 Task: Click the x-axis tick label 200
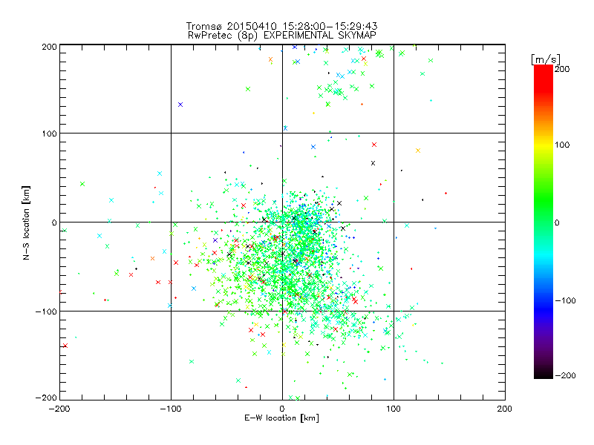505,409
